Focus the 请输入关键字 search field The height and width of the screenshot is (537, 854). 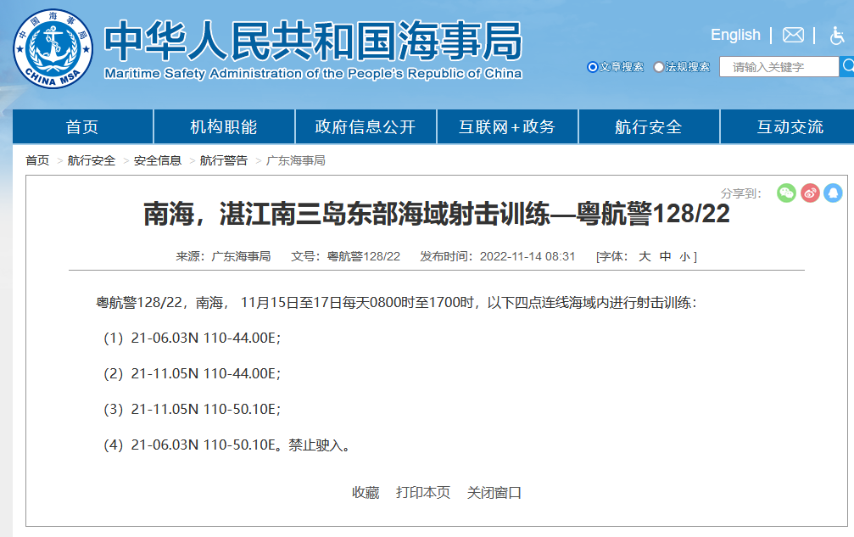[x=779, y=66]
